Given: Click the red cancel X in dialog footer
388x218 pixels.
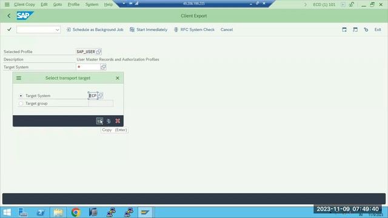Looking at the screenshot, I should [118, 121].
